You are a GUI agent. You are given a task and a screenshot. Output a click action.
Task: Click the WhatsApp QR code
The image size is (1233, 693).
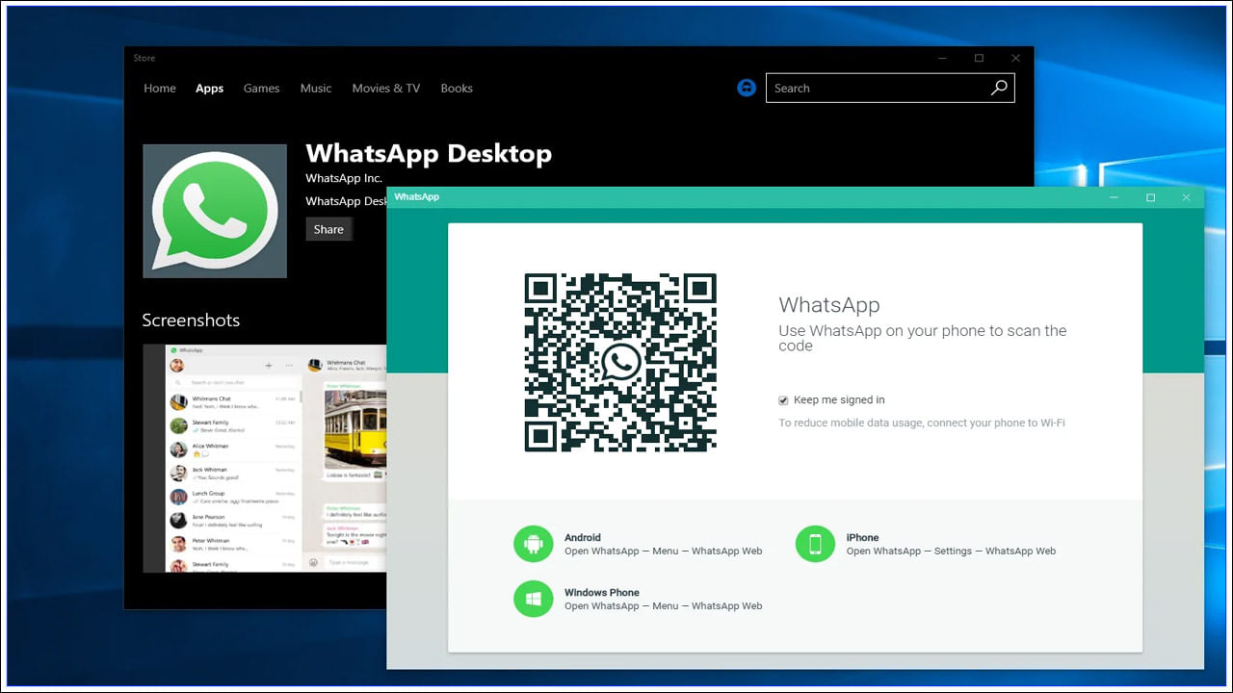tap(620, 363)
